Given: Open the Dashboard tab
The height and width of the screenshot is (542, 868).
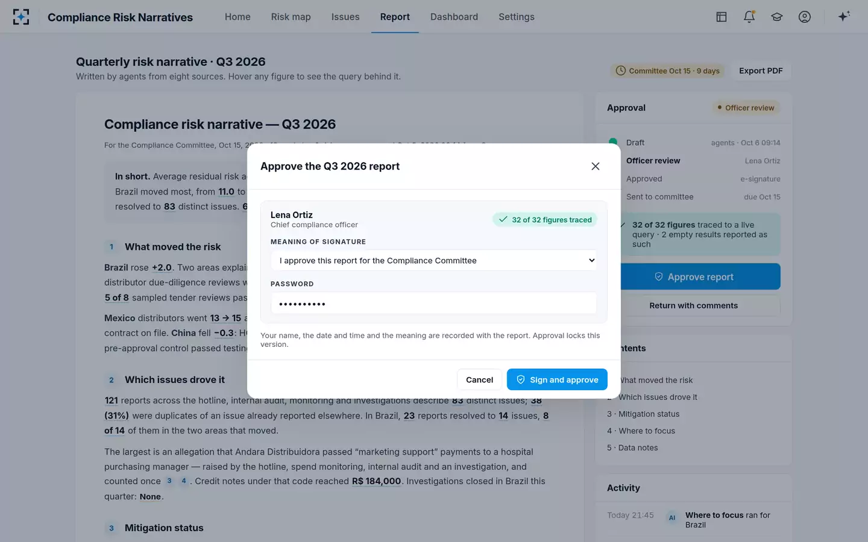Looking at the screenshot, I should coord(454,17).
